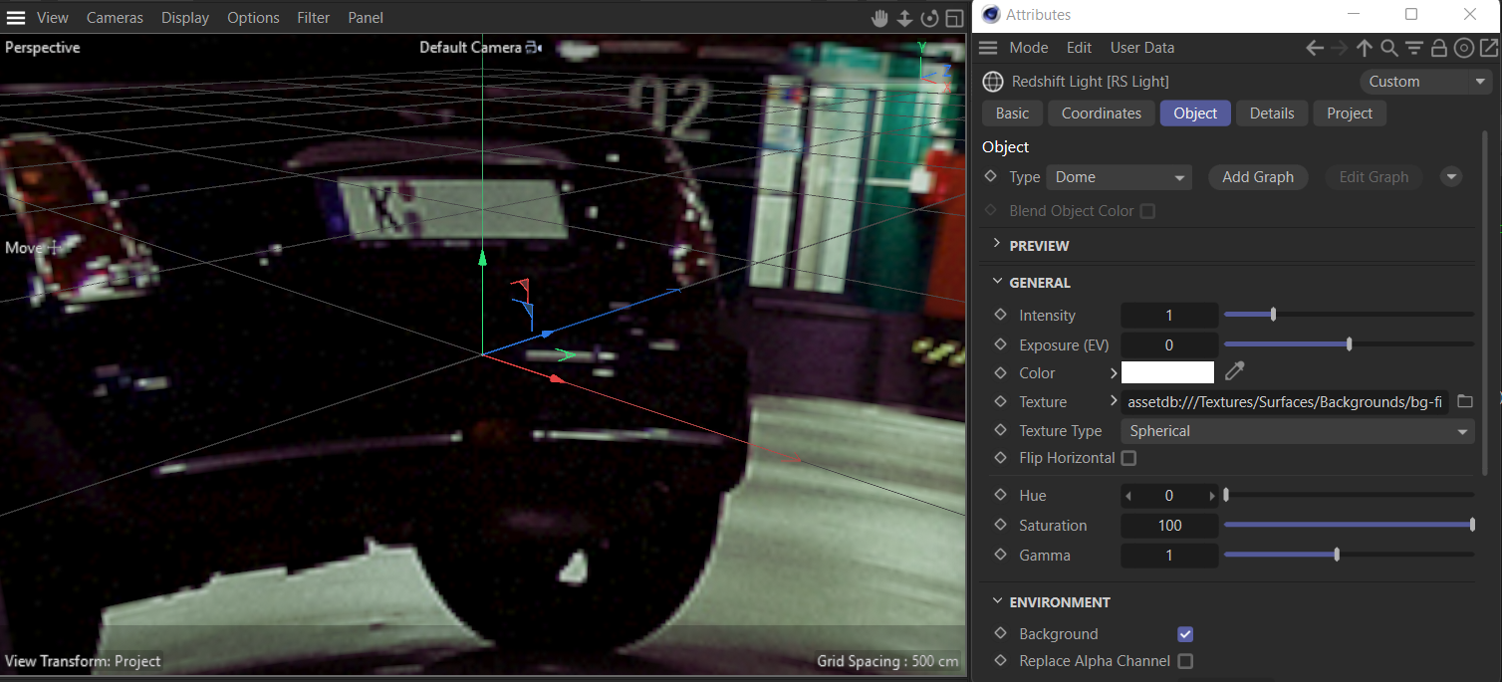This screenshot has height=682, width=1502.
Task: Switch to the Project tab
Action: click(1350, 114)
